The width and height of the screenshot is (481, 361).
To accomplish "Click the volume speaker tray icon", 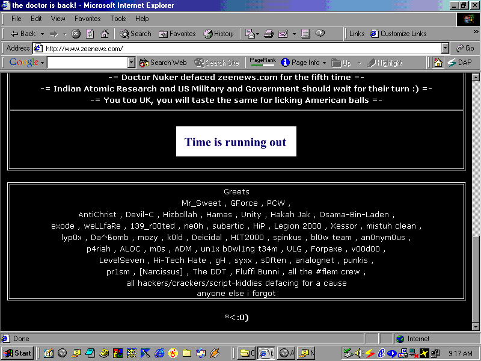I will (x=359, y=353).
